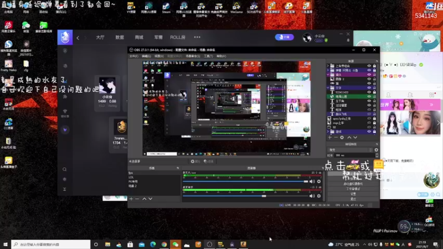
Task: Add a new source in OBS
Action: (329, 137)
